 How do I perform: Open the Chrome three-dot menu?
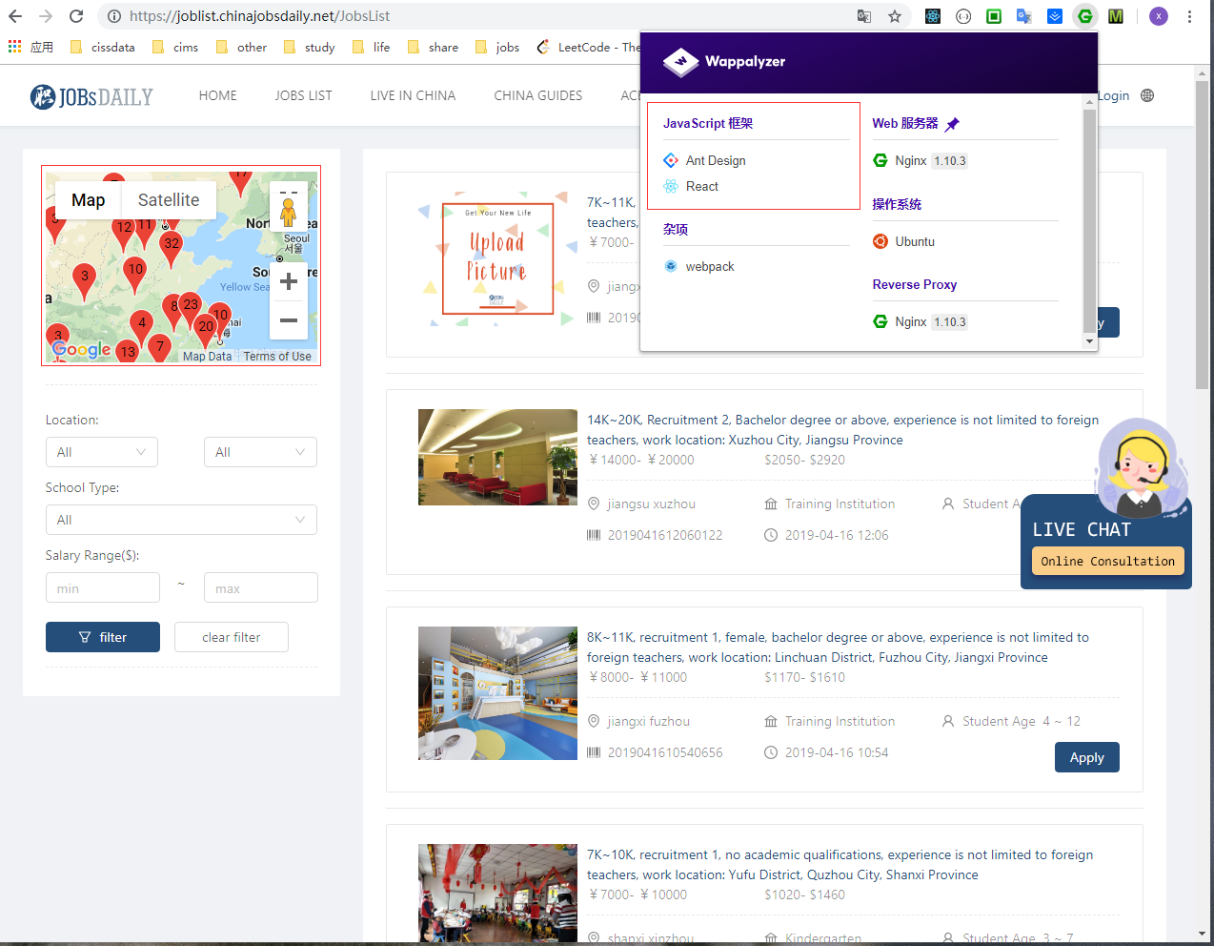point(1189,16)
